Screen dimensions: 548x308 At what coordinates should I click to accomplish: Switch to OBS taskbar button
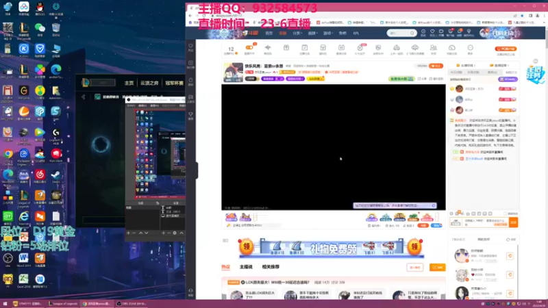tap(132, 303)
